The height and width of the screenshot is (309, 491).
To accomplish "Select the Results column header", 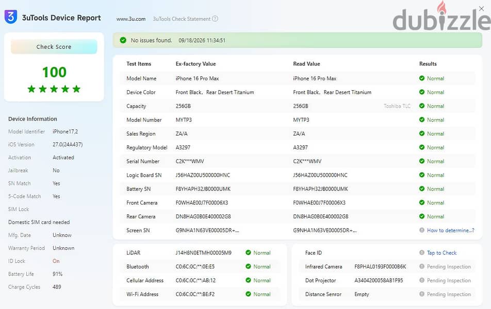I will (428, 64).
